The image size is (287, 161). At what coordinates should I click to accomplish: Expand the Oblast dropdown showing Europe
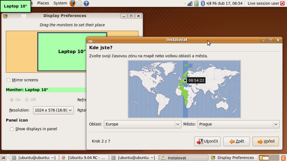tap(142, 124)
